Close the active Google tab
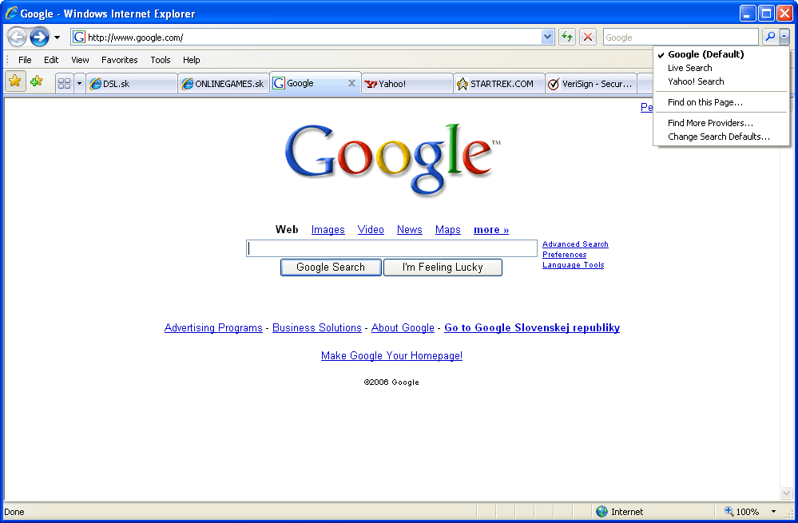Screen dimensions: 798x523 point(351,83)
